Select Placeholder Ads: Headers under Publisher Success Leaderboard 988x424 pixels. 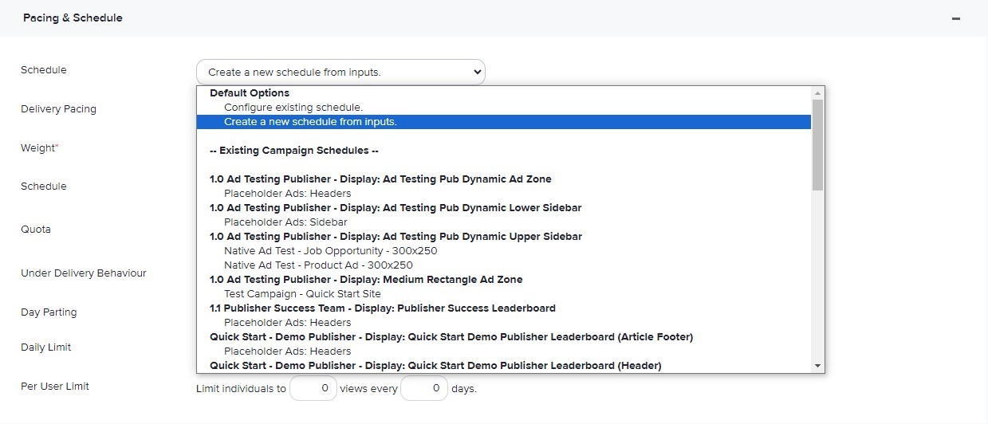287,323
